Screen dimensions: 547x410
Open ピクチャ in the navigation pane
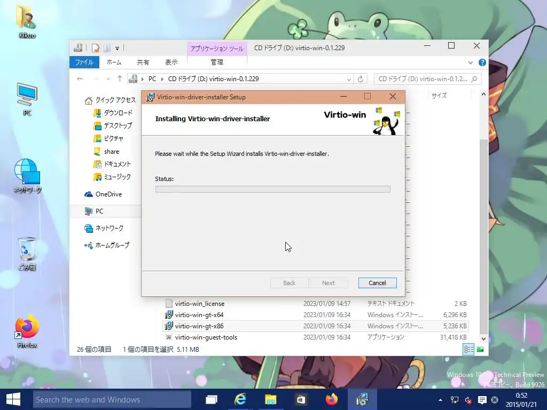[x=108, y=138]
